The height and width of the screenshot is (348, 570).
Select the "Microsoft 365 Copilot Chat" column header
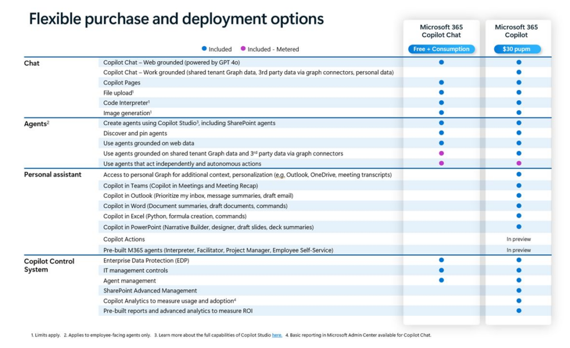pyautogui.click(x=441, y=31)
